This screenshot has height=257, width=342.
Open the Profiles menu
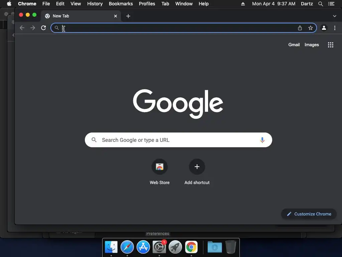click(147, 4)
